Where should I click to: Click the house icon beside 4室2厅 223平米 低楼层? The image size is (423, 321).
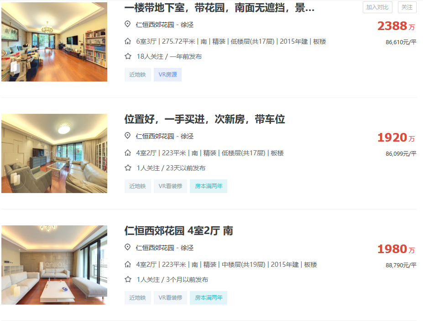point(128,153)
